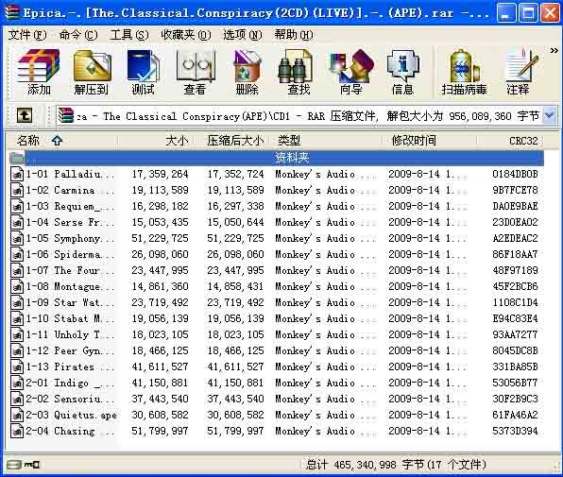Click file icon of 2-03 Quietus.ape
The height and width of the screenshot is (477, 563).
click(x=17, y=415)
